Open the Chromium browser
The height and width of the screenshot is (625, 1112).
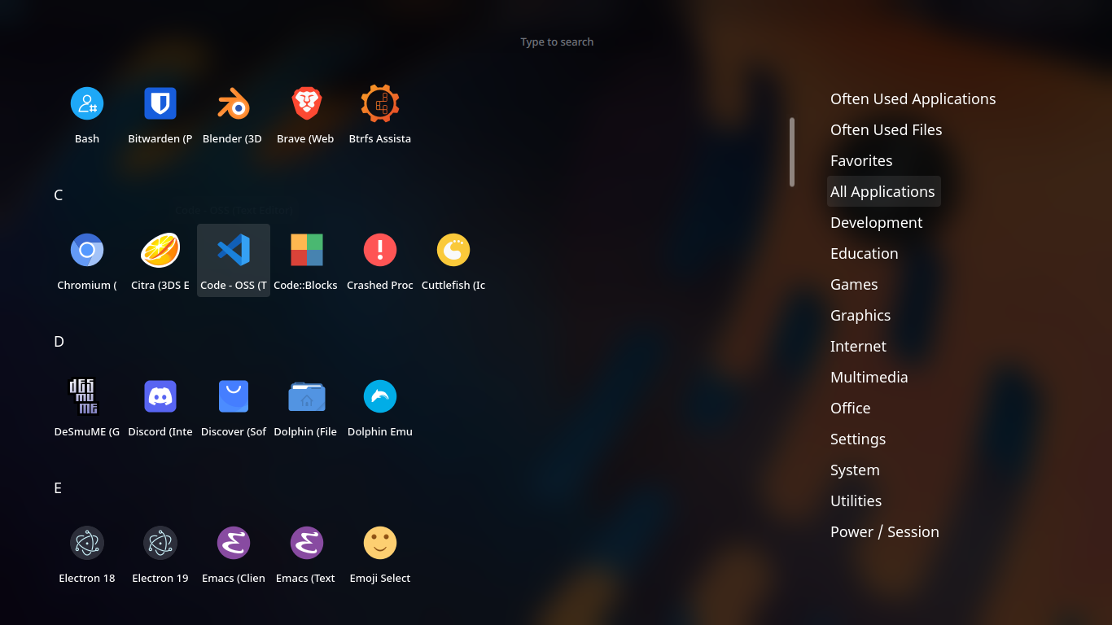coord(87,260)
